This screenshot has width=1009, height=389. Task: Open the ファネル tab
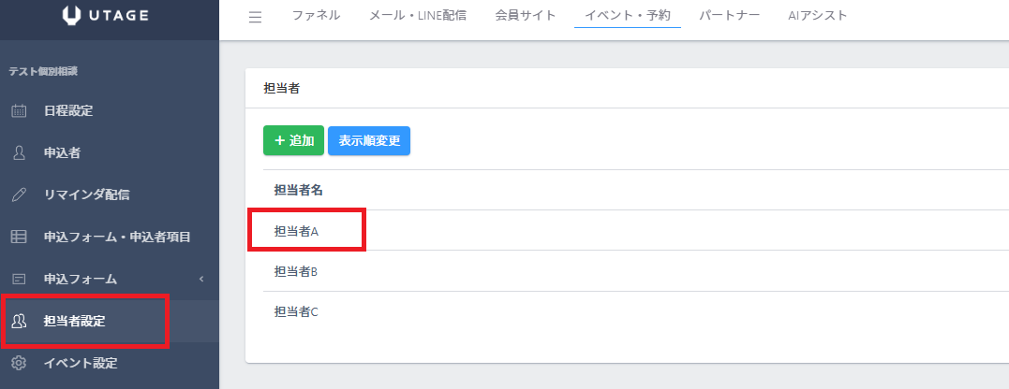pyautogui.click(x=316, y=16)
